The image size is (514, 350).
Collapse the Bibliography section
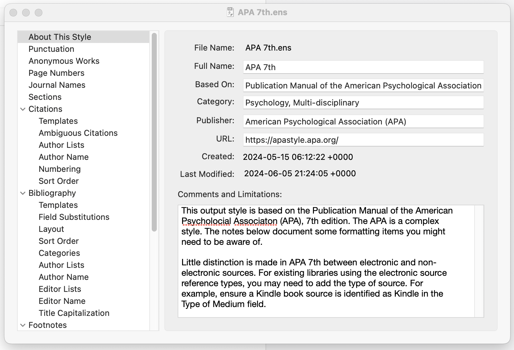click(x=22, y=193)
